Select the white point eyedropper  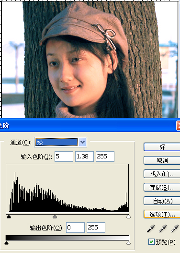pyautogui.click(x=175, y=229)
